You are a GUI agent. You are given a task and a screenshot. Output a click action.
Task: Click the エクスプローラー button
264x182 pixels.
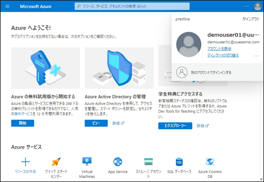click(175, 126)
